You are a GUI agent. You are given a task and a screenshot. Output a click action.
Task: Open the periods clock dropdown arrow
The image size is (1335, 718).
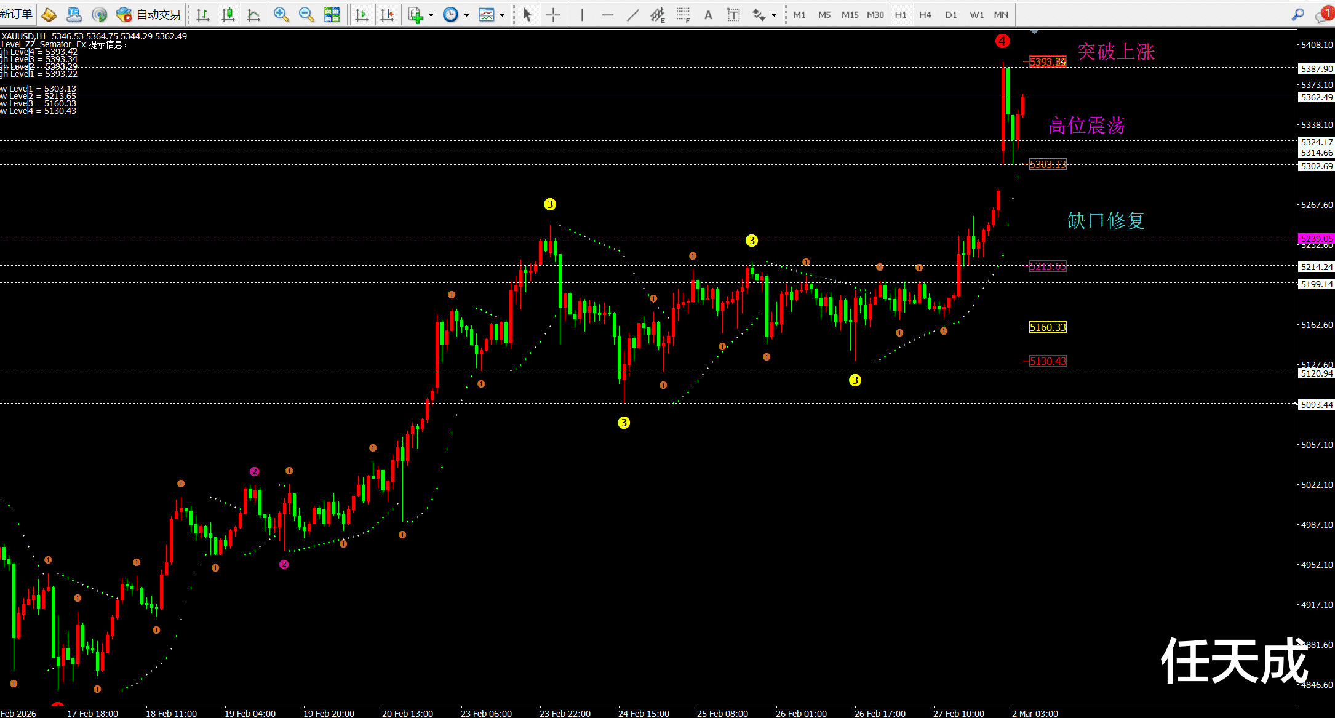coord(466,15)
